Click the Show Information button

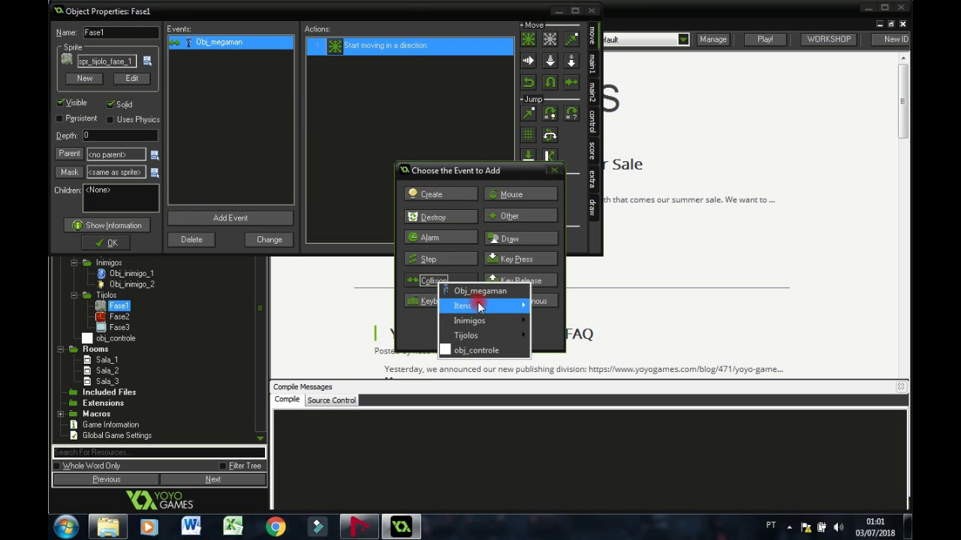[x=106, y=226]
